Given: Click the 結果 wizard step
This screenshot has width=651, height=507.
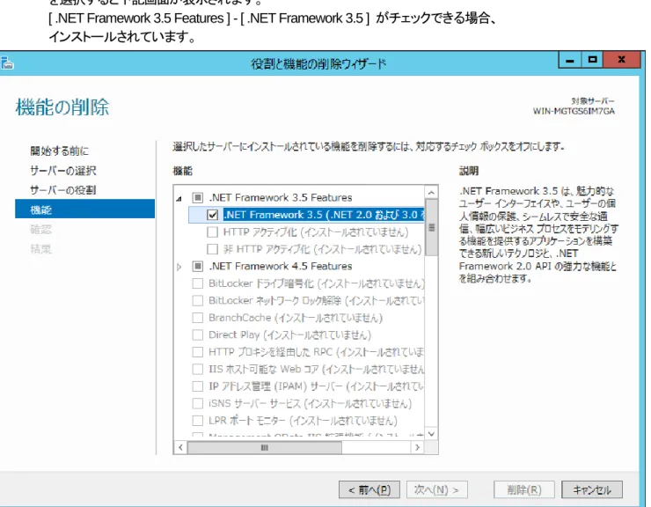Looking at the screenshot, I should (40, 249).
